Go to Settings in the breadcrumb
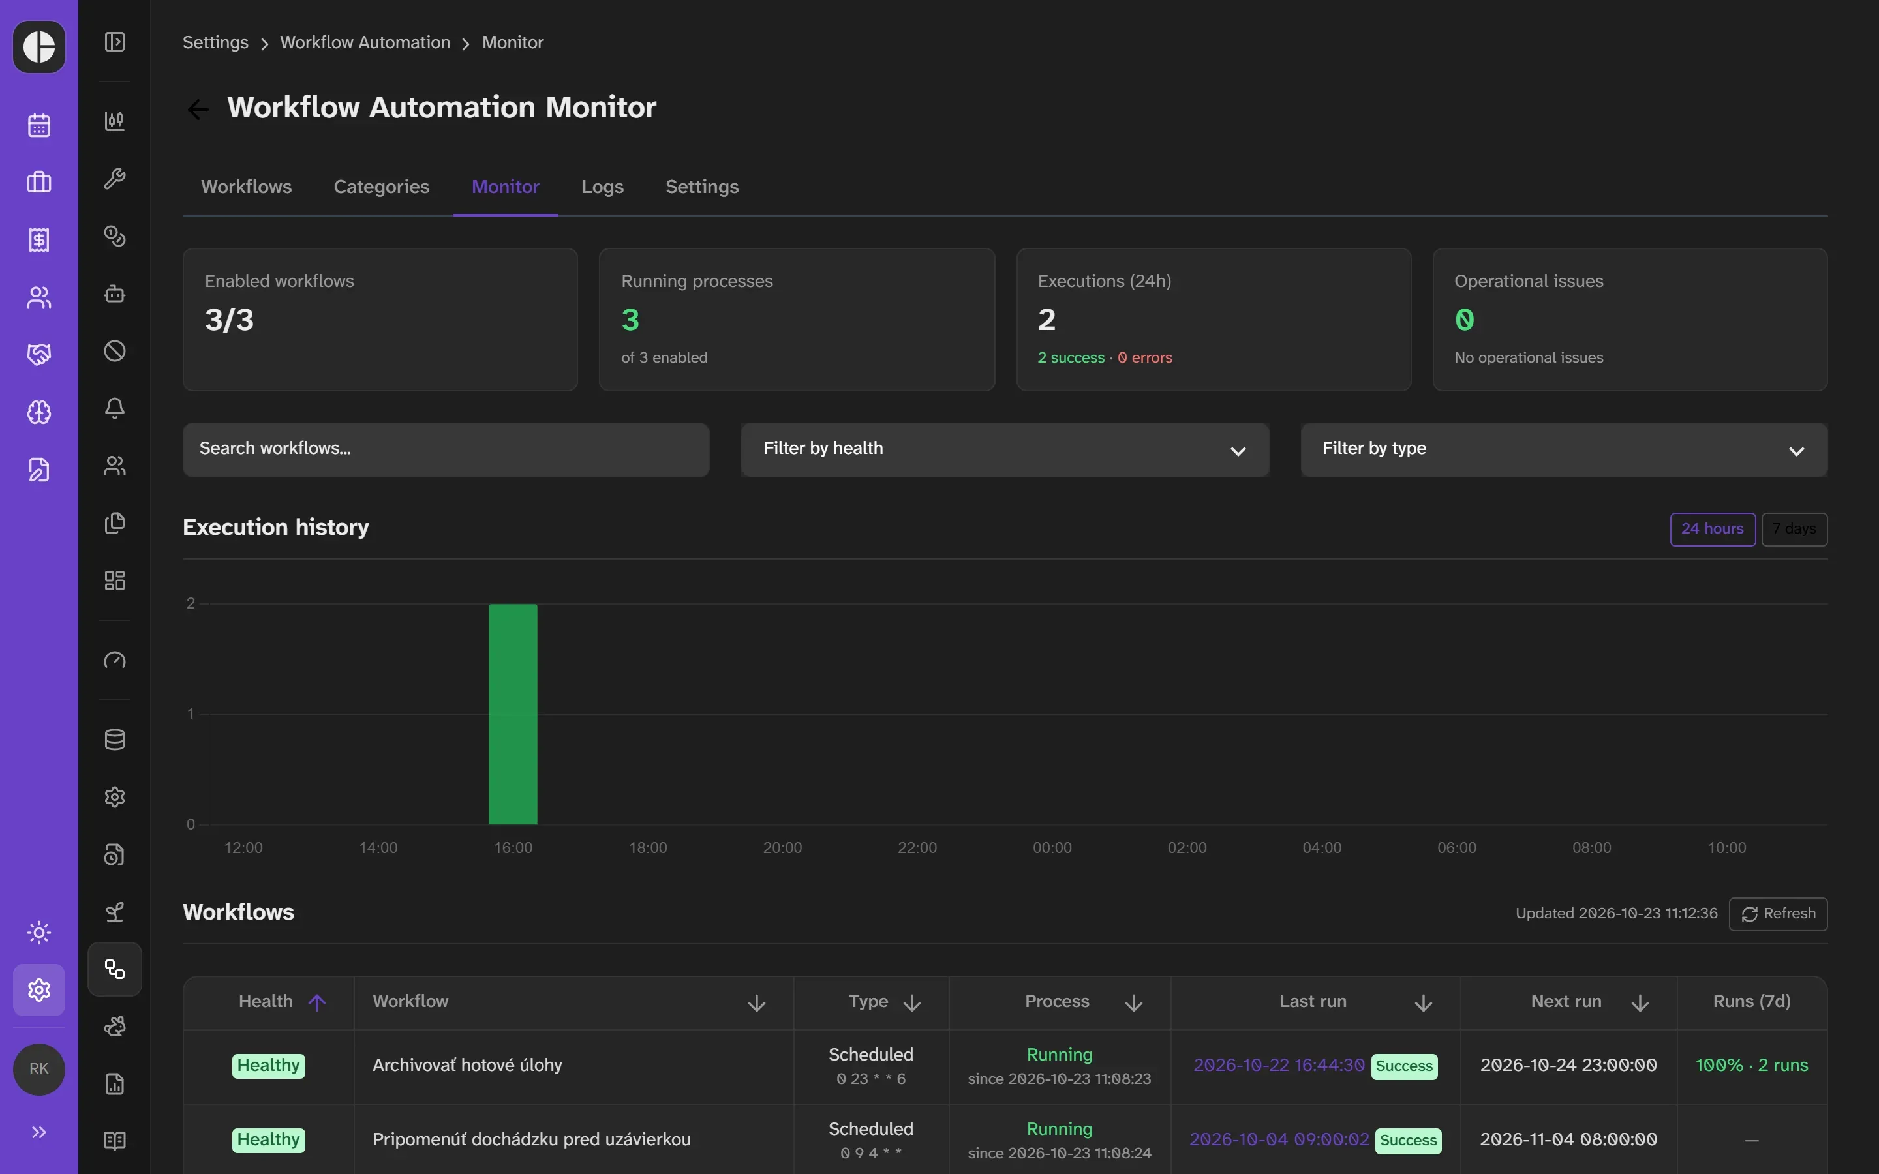This screenshot has width=1879, height=1174. click(x=215, y=42)
